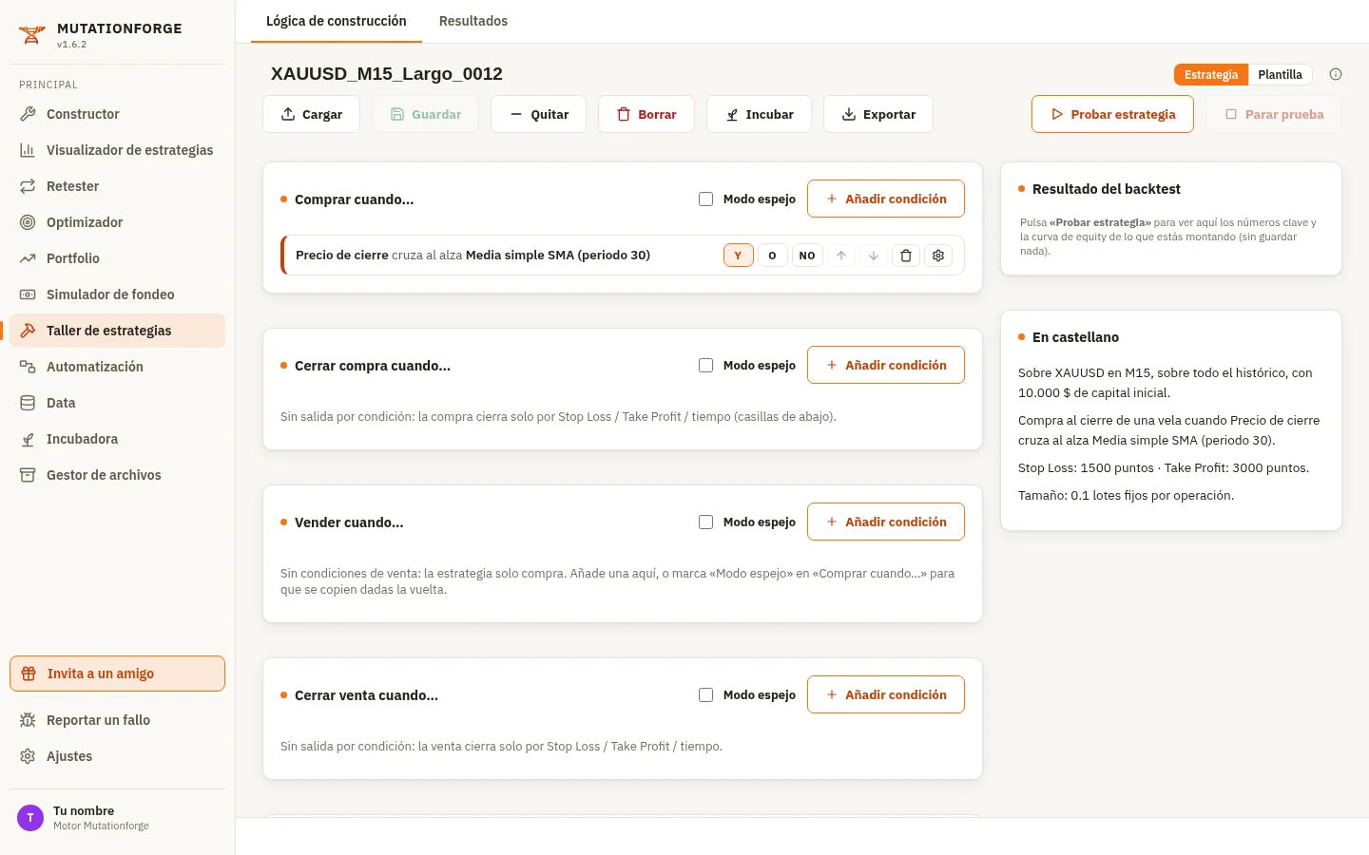
Task: Open Automatización section
Action: [117, 367]
